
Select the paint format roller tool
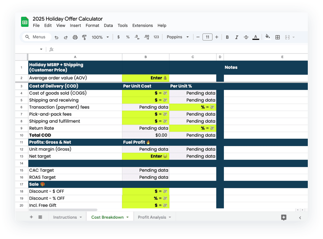[84, 37]
